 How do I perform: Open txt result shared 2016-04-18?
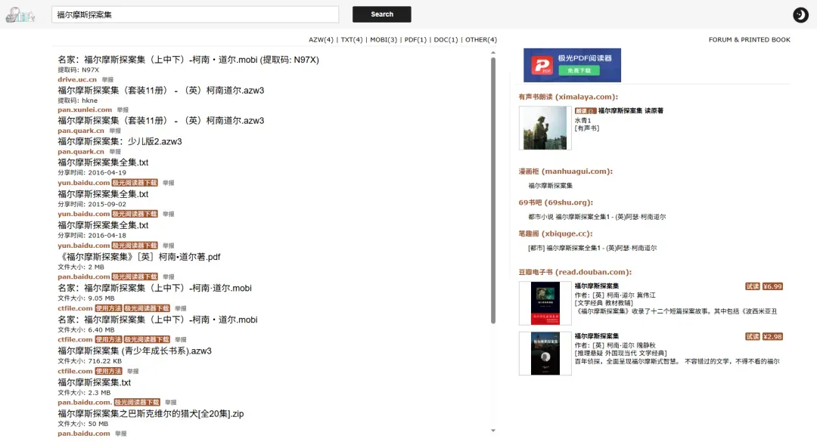pos(103,225)
